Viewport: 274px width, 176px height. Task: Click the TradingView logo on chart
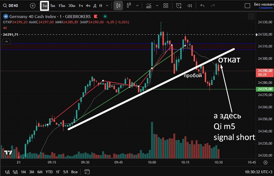click(8, 152)
